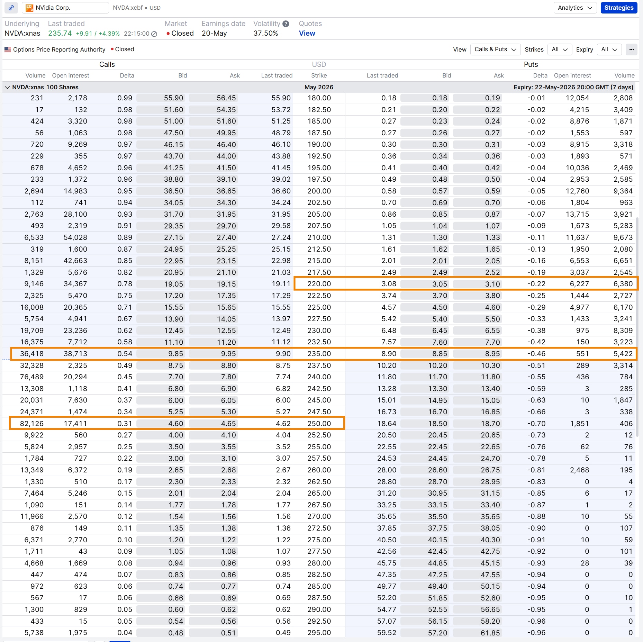Image resolution: width=643 pixels, height=642 pixels.
Task: Click the calls Open interest column header
Action: coord(71,75)
